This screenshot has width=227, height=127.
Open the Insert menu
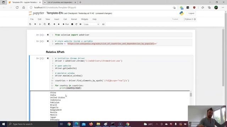pyautogui.click(x=57, y=19)
